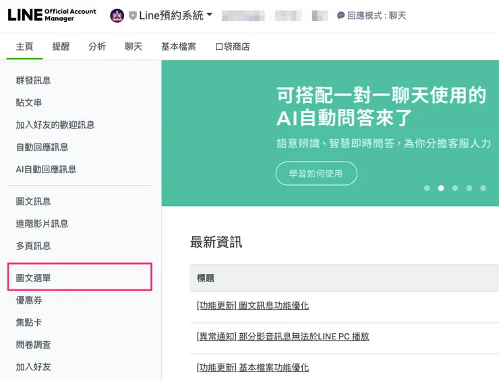Click the LINE Official Account Manager logo
The height and width of the screenshot is (381, 499).
tap(52, 15)
